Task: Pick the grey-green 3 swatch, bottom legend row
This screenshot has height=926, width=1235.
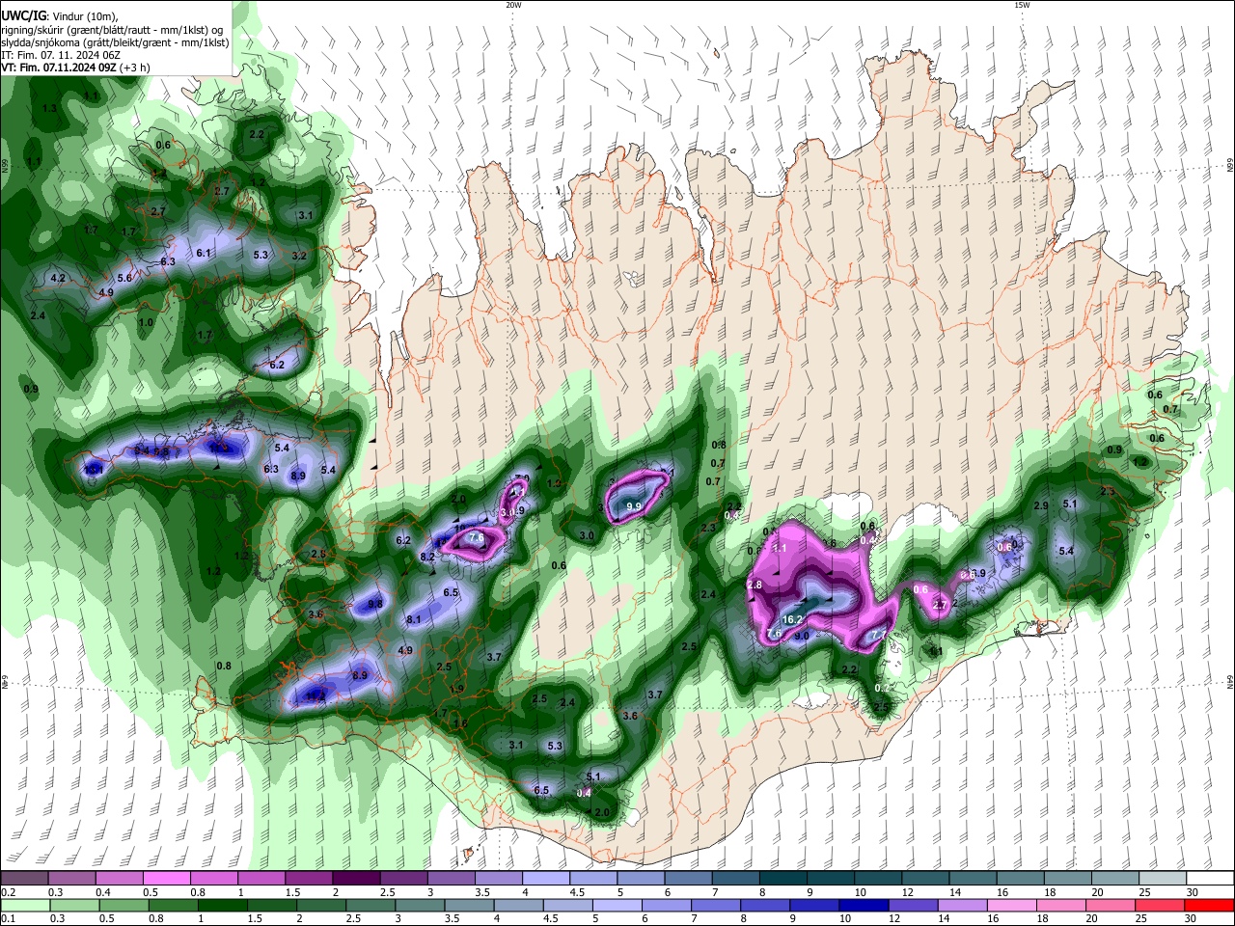Action: tap(420, 905)
